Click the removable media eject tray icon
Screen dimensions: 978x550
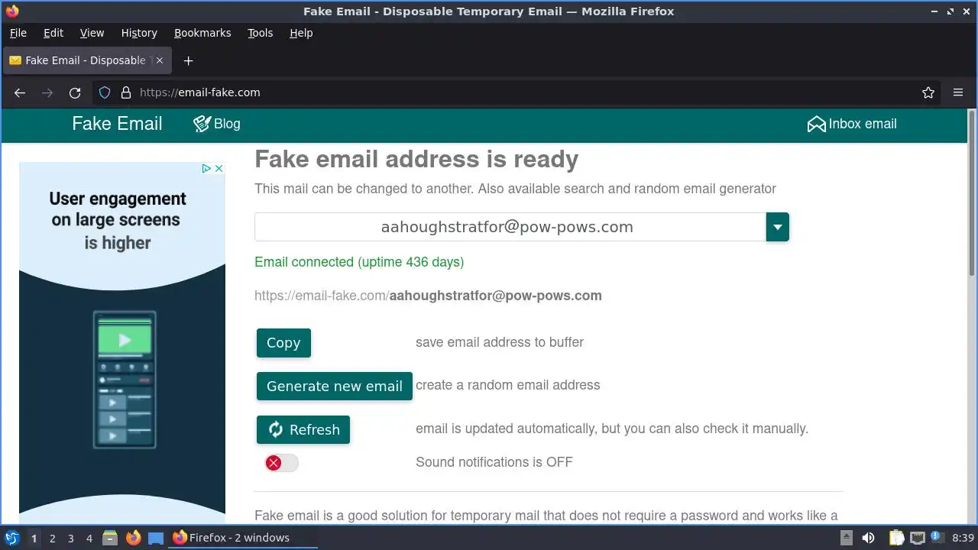[x=846, y=538]
